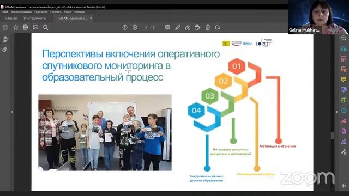Open the attachments paperclip panel
Viewport: 349px width, 196px height.
click(x=5, y=50)
